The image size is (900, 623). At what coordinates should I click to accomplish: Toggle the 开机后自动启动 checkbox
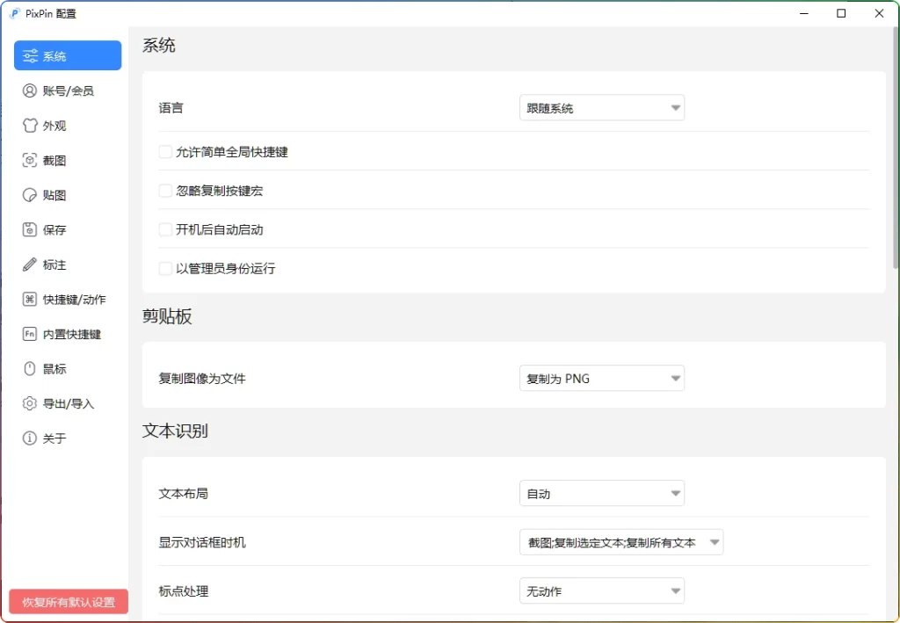pos(165,229)
